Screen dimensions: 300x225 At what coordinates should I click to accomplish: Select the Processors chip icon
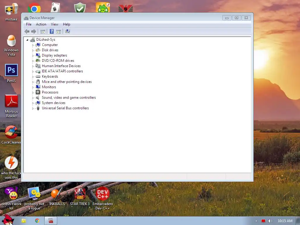coord(38,92)
